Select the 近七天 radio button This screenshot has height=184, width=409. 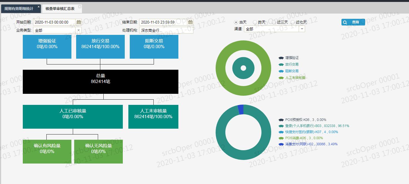[x=293, y=22]
